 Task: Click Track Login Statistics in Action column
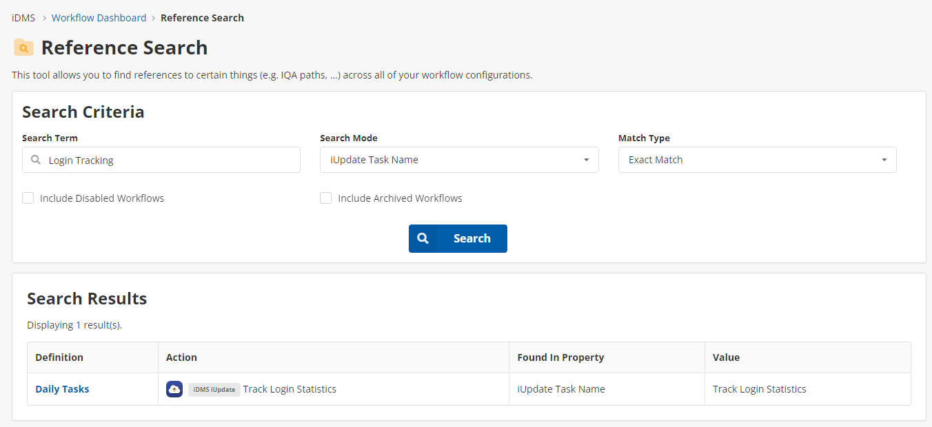click(x=290, y=389)
